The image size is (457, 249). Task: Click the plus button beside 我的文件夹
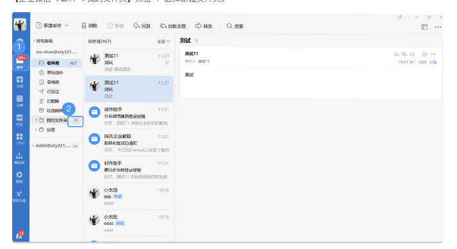[x=76, y=120]
